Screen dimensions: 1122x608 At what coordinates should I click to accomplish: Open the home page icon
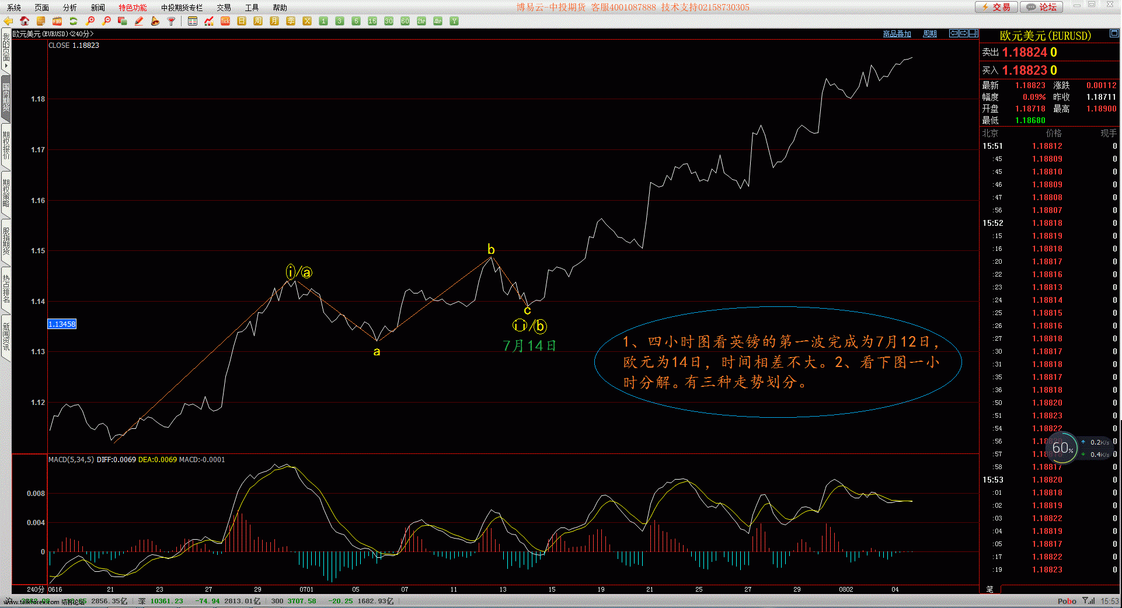(25, 21)
